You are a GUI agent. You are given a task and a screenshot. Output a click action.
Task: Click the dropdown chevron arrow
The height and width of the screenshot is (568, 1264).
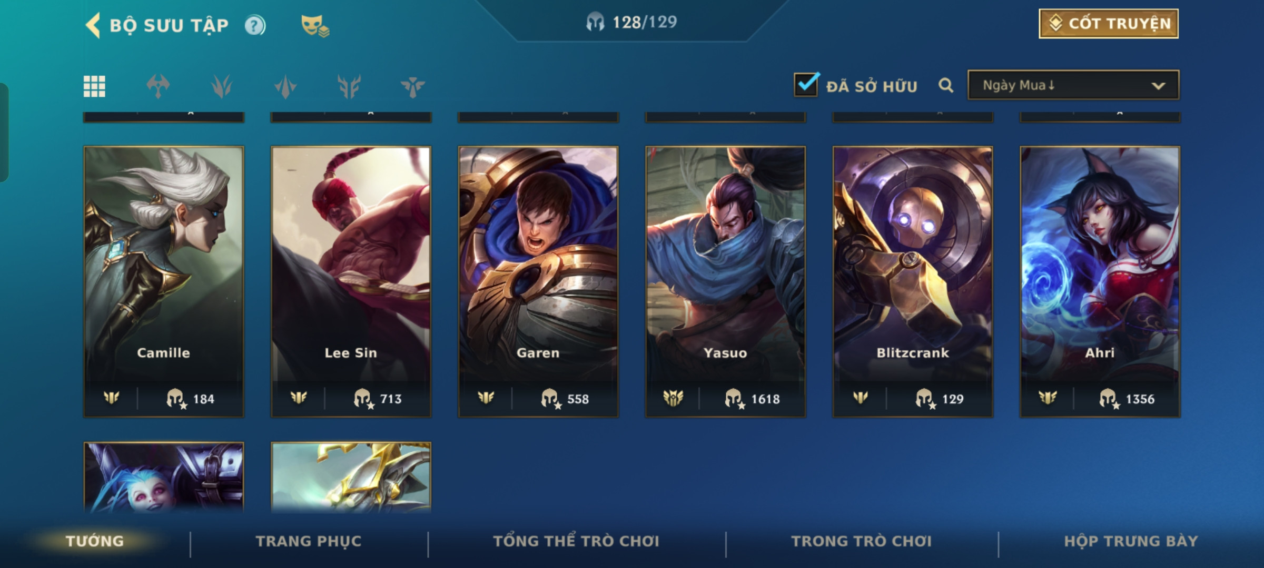(1158, 86)
